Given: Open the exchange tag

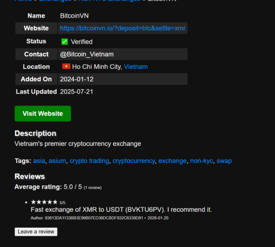Looking at the screenshot, I should [x=172, y=161].
